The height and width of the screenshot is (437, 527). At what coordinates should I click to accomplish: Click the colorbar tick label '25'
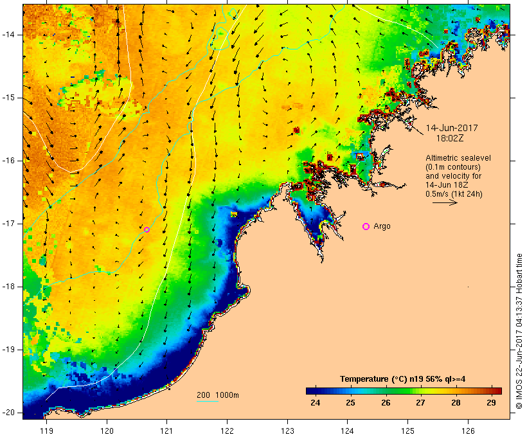pos(350,403)
